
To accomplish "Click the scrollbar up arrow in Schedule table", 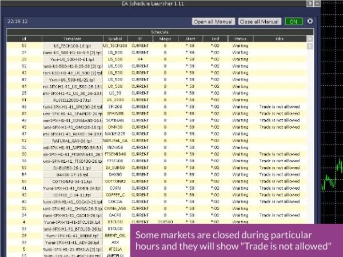I will pyautogui.click(x=310, y=39).
